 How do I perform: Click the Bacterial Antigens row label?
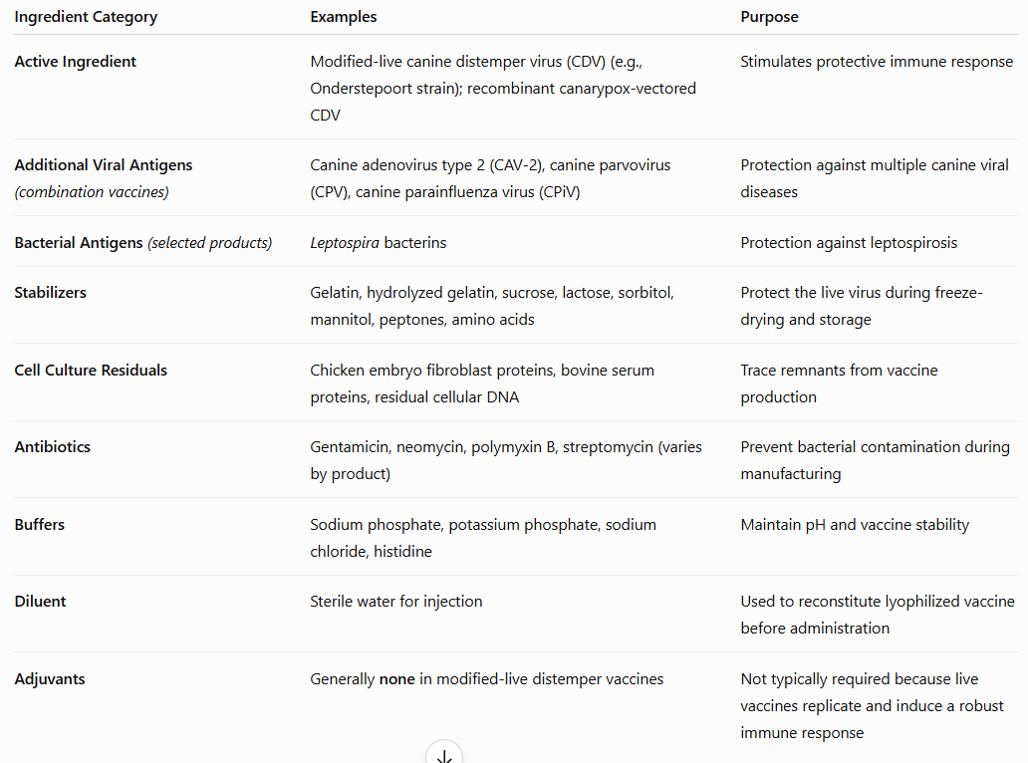(x=79, y=242)
